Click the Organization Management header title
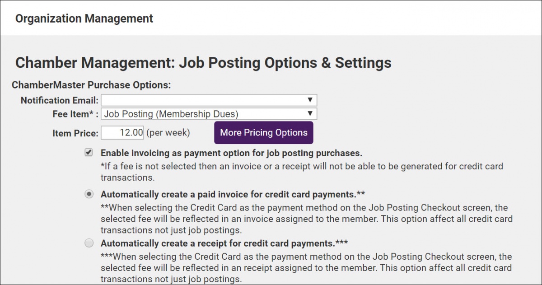This screenshot has height=285, width=542. pos(84,19)
